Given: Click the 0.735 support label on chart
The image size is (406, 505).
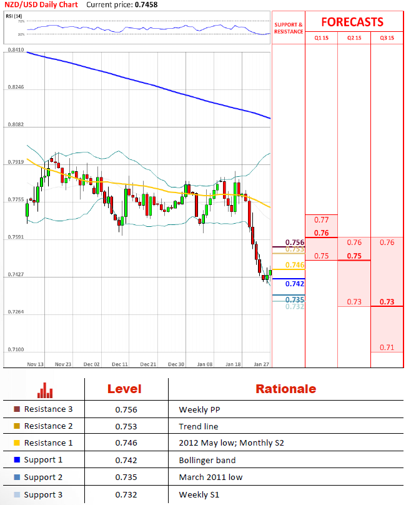Looking at the screenshot, I should coord(295,299).
